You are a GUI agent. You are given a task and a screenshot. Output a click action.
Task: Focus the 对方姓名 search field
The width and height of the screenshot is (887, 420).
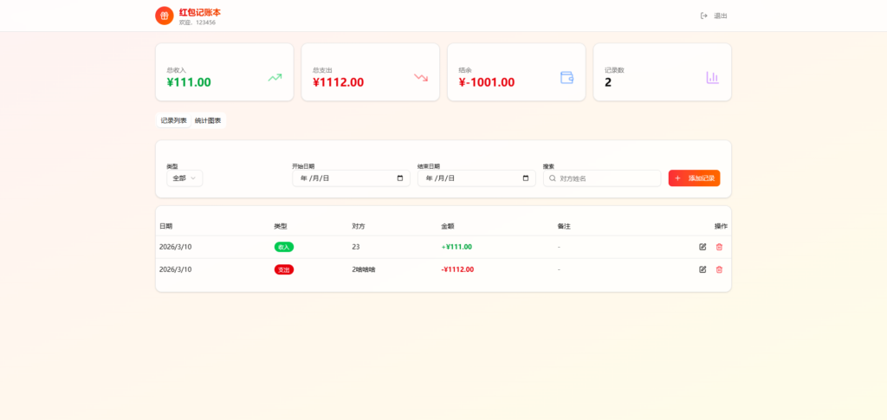pyautogui.click(x=606, y=178)
